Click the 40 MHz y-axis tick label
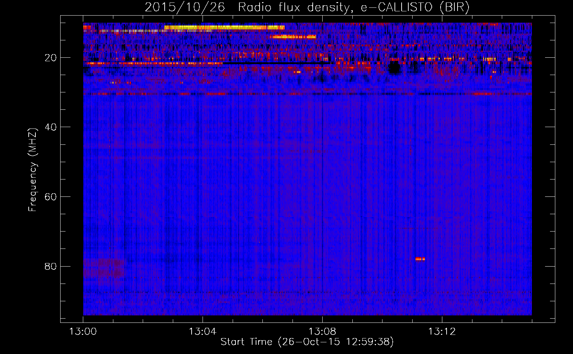Viewport: 573px width, 354px height. click(x=51, y=127)
